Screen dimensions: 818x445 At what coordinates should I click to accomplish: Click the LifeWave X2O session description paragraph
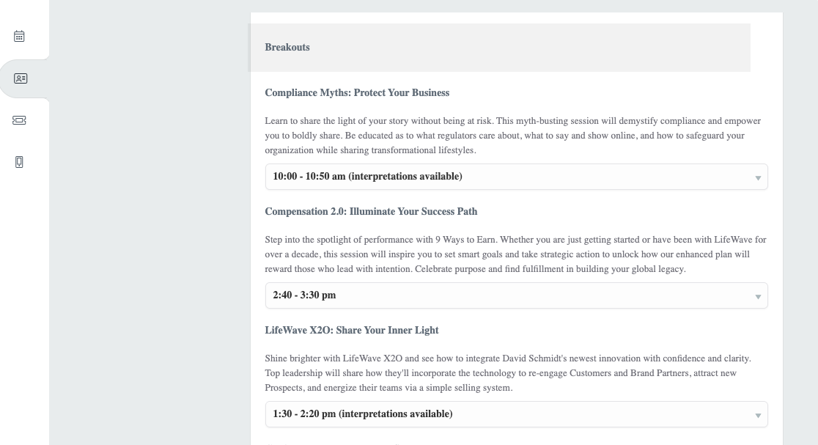click(506, 373)
